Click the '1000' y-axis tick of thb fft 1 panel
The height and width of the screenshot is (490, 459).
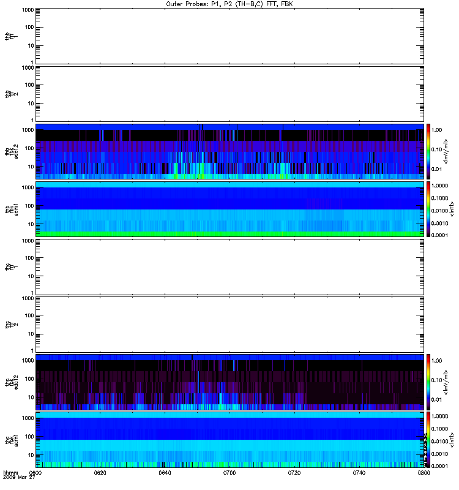pos(28,10)
